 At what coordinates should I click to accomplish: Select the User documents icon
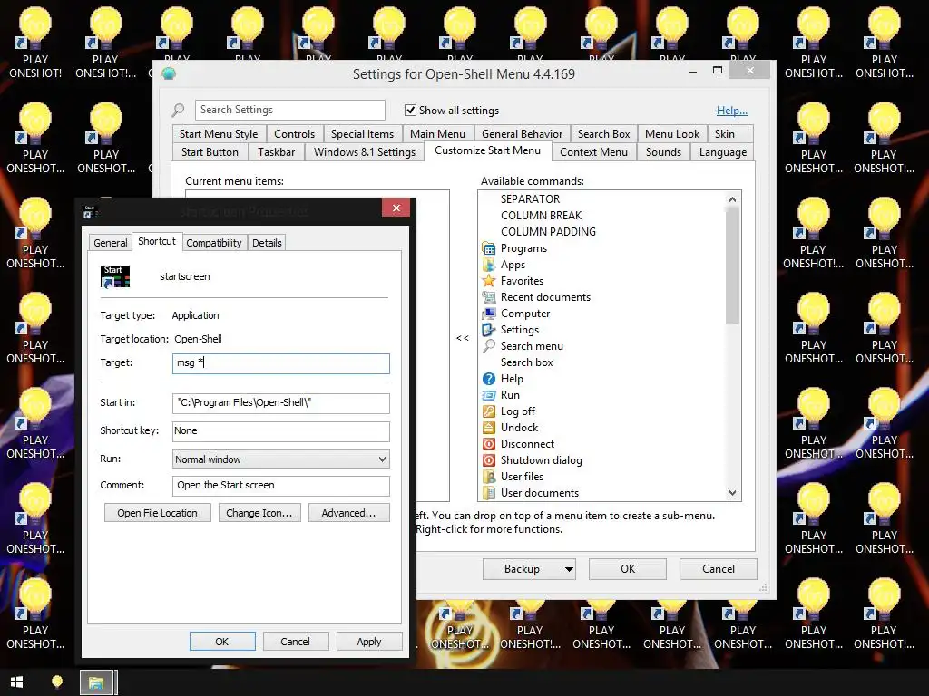point(489,492)
